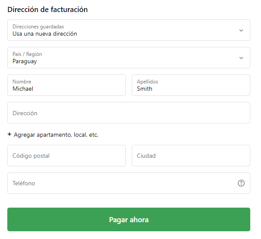Click into the Dirección field
261x239 pixels.
click(128, 113)
